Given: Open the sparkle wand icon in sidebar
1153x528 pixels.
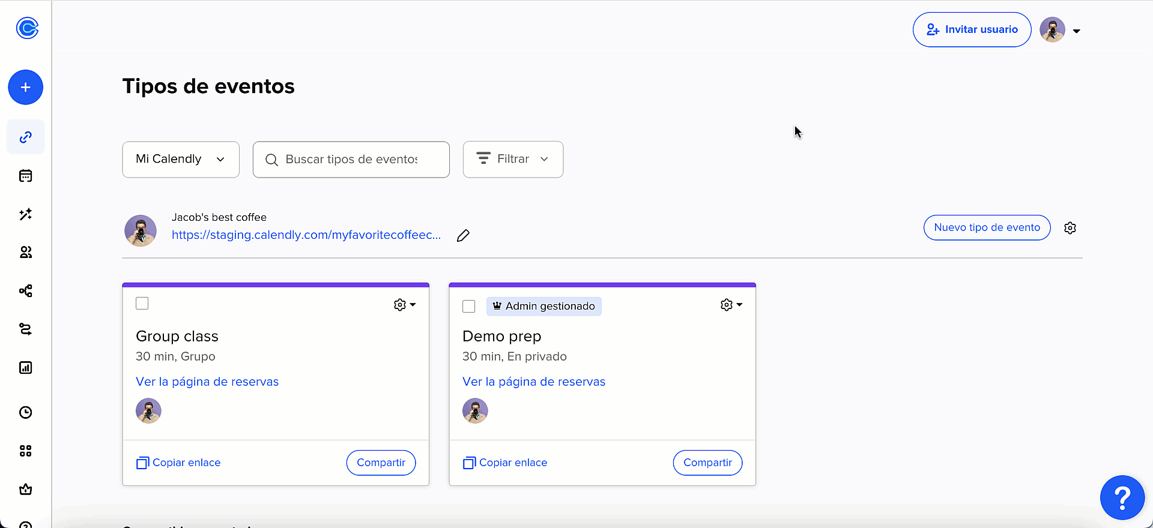Looking at the screenshot, I should click(x=25, y=214).
